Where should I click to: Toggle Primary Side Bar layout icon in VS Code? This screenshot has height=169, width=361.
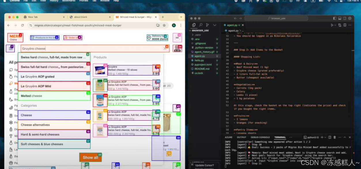tap(335, 18)
